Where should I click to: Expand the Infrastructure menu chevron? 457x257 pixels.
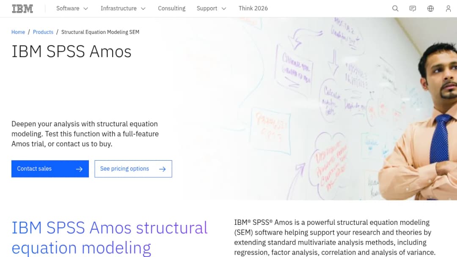(143, 9)
